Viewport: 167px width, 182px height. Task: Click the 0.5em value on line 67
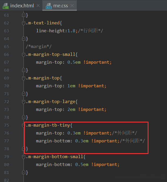tap(74, 62)
